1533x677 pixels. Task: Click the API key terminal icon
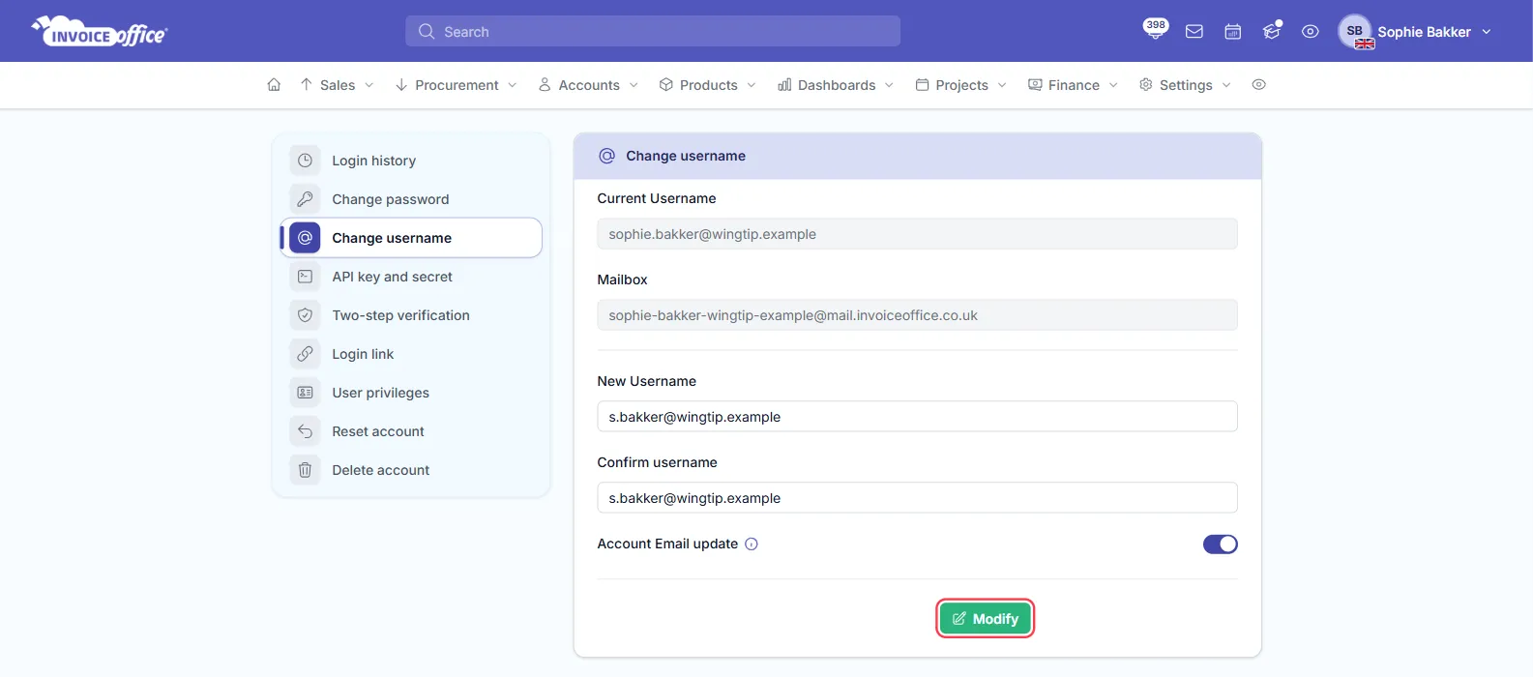coord(305,277)
